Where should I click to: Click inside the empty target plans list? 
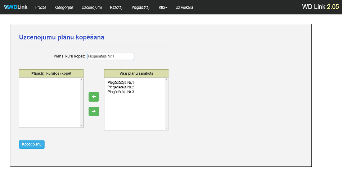(x=50, y=102)
